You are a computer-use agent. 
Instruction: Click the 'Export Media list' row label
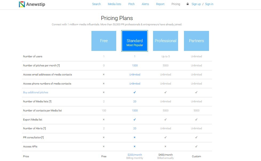[33, 119]
